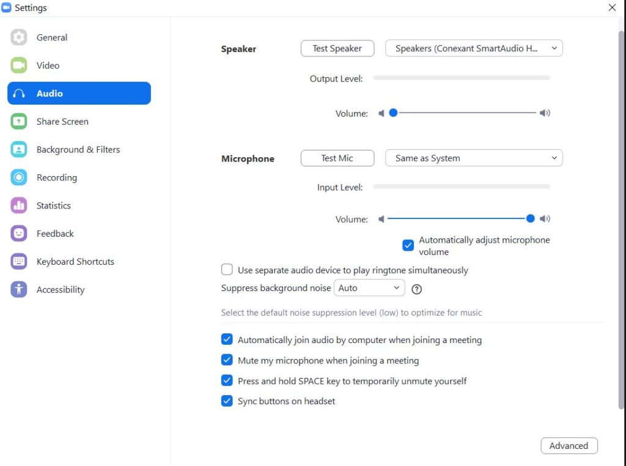Open Suppress background noise Auto dropdown
The height and width of the screenshot is (466, 626).
(369, 288)
